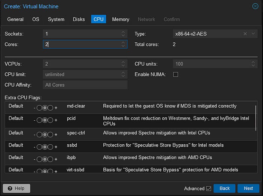Increase Sockets with the up spinner
263x196 pixels.
(123, 32)
